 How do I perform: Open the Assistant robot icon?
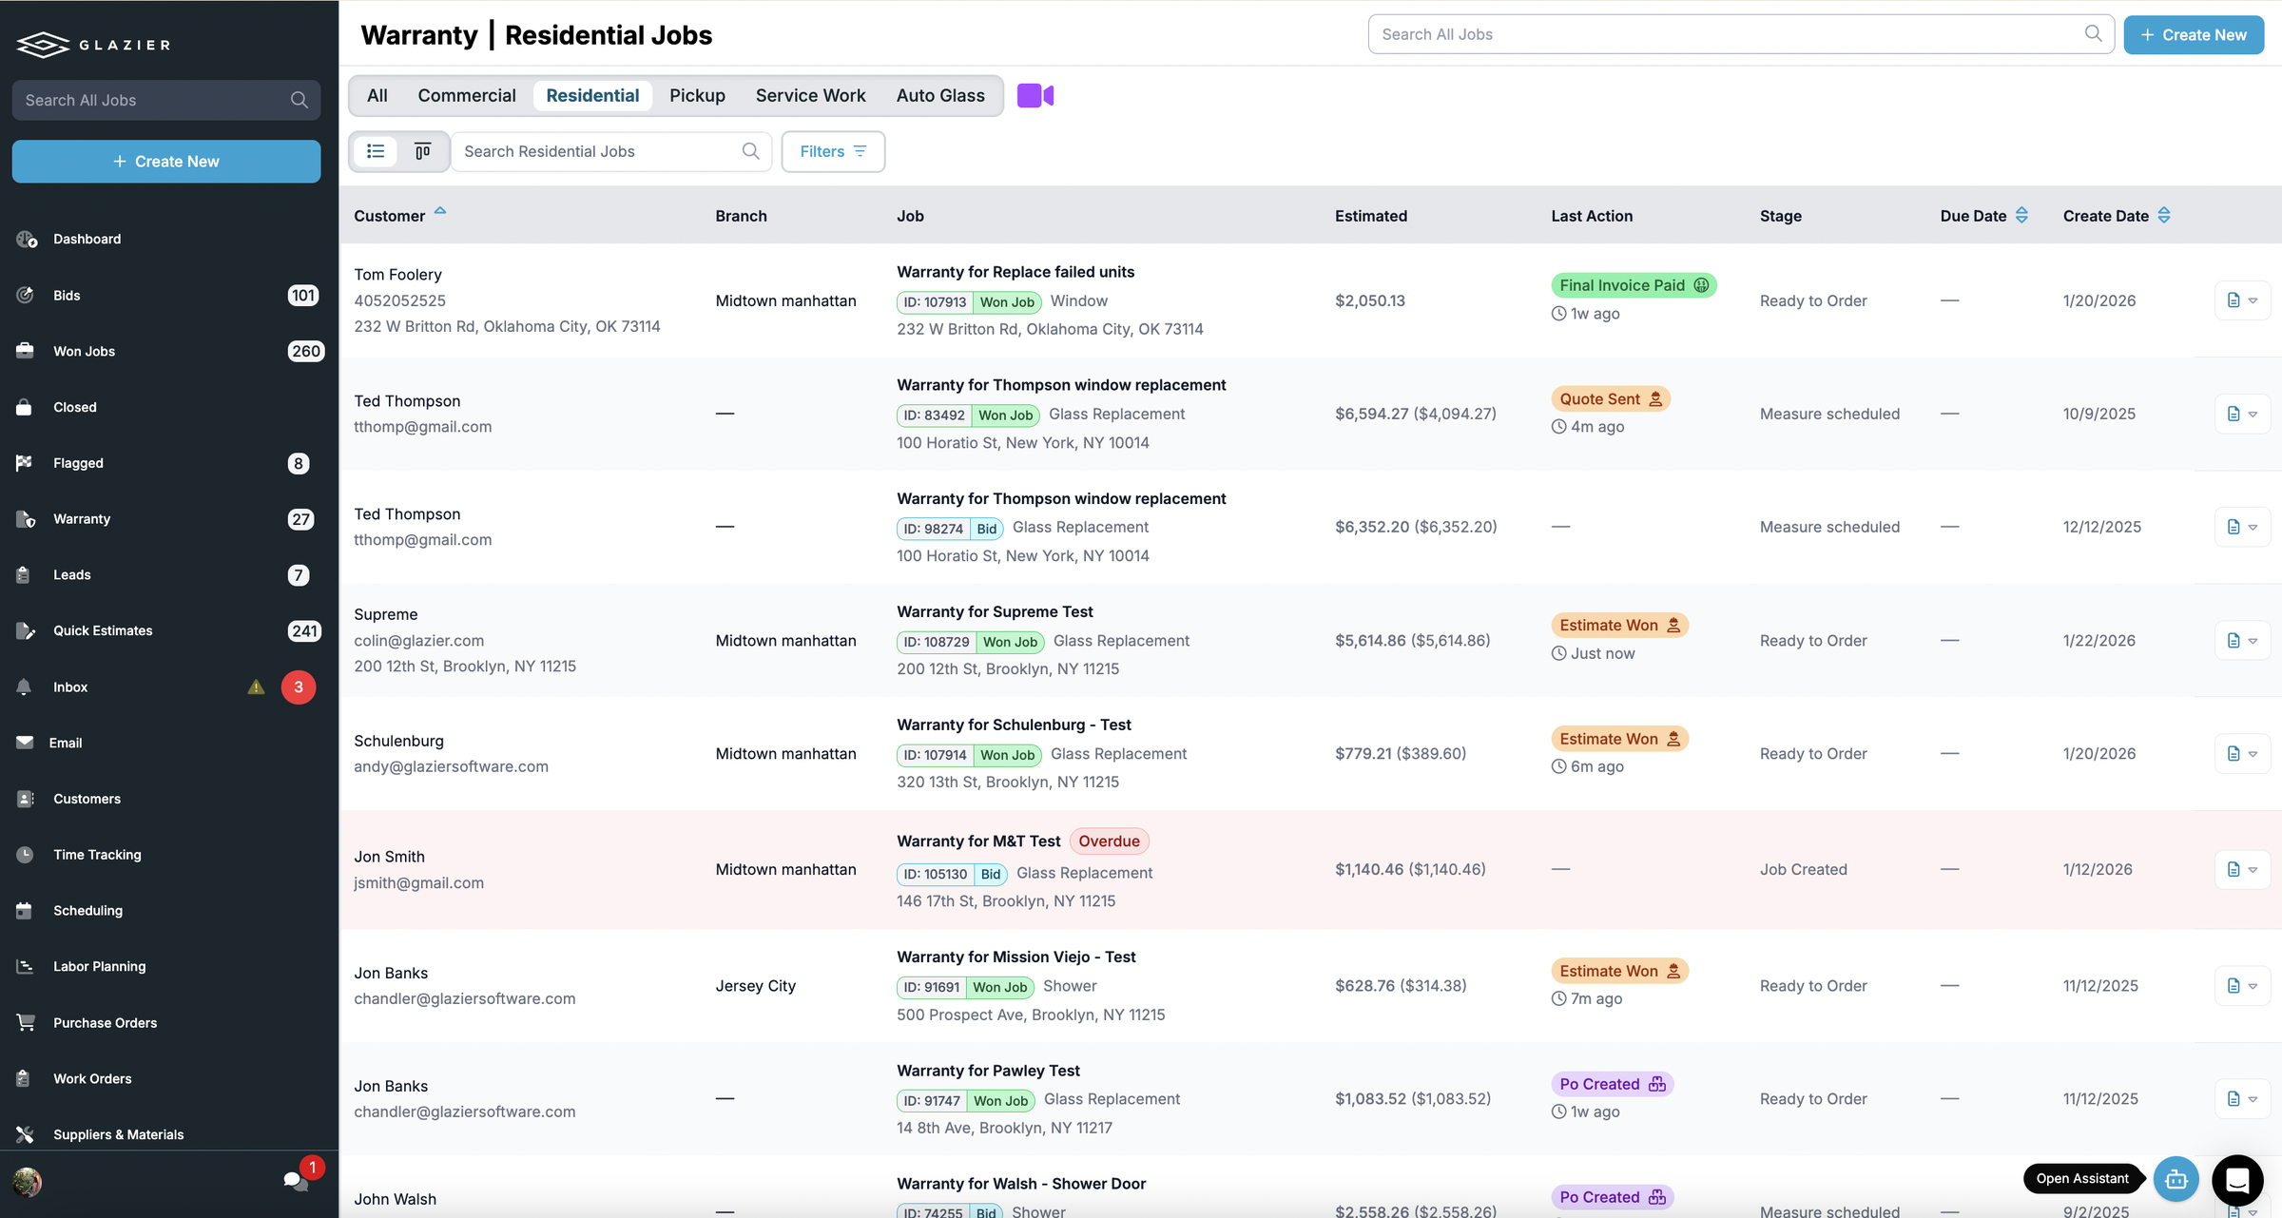pyautogui.click(x=2176, y=1179)
